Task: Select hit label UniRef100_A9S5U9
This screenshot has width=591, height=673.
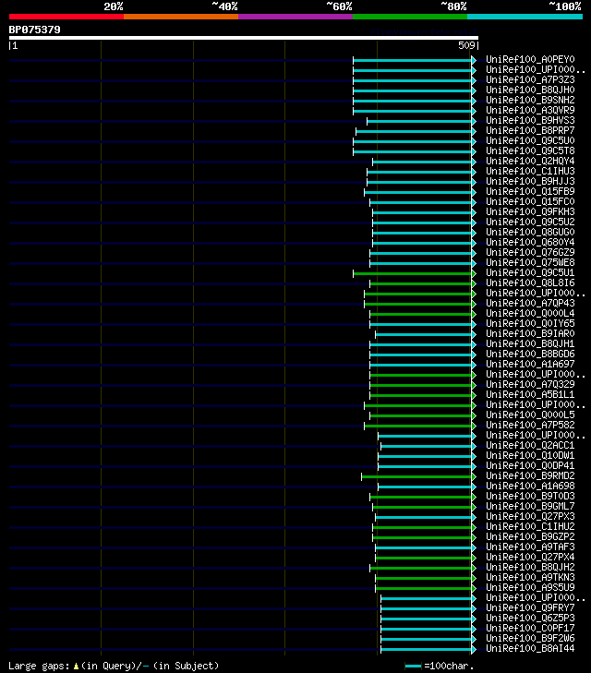Action: point(530,587)
